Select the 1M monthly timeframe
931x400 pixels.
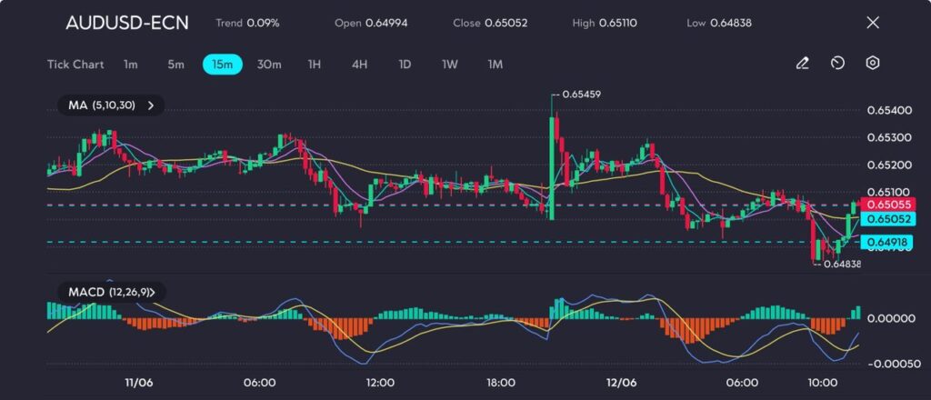(x=496, y=65)
